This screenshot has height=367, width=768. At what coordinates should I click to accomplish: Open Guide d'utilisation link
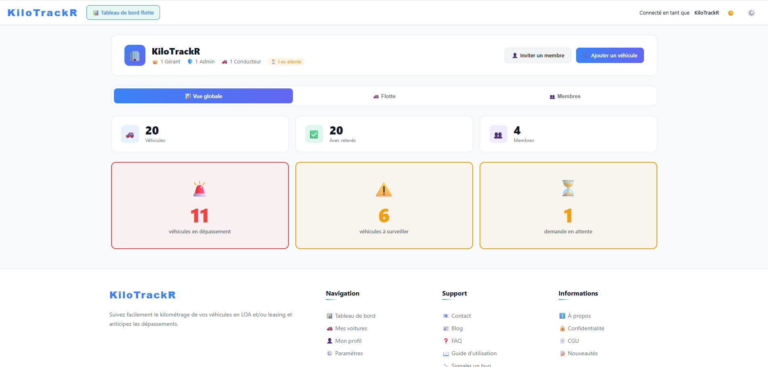coord(470,353)
